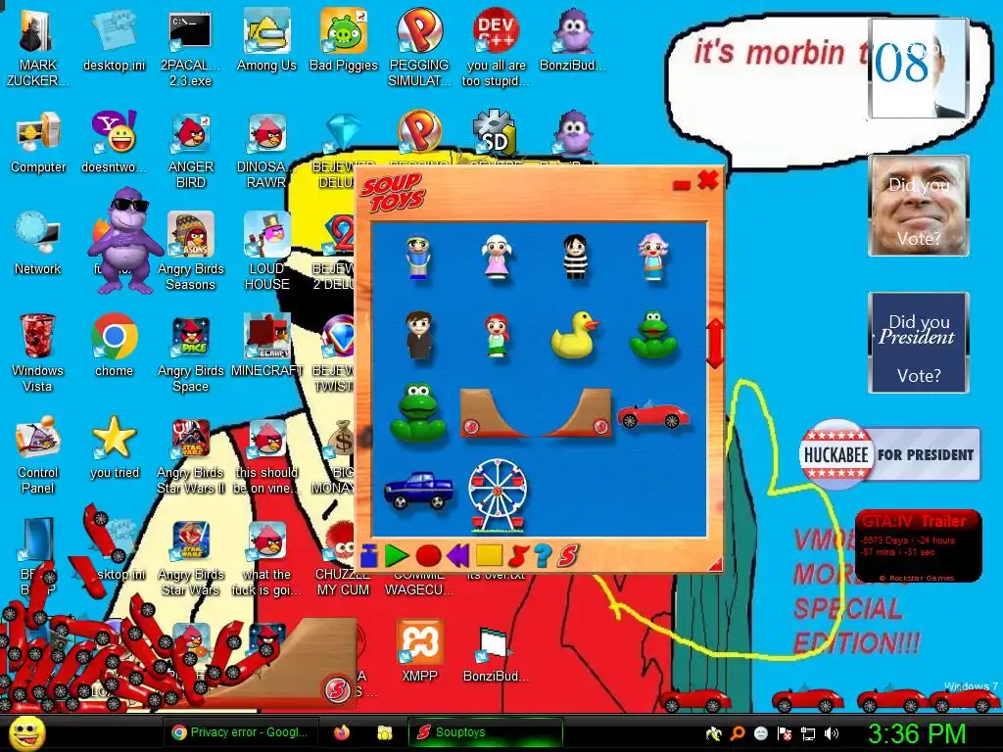This screenshot has height=752, width=1003.
Task: Click the purple BonziBuddy gorilla with sunglasses
Action: click(x=125, y=241)
